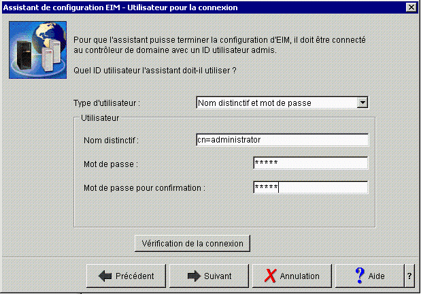Focus the Mot de passe field
The image size is (421, 294).
pos(311,163)
